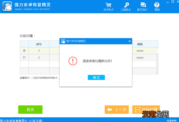Select the cell with number 2

[x=39, y=58]
